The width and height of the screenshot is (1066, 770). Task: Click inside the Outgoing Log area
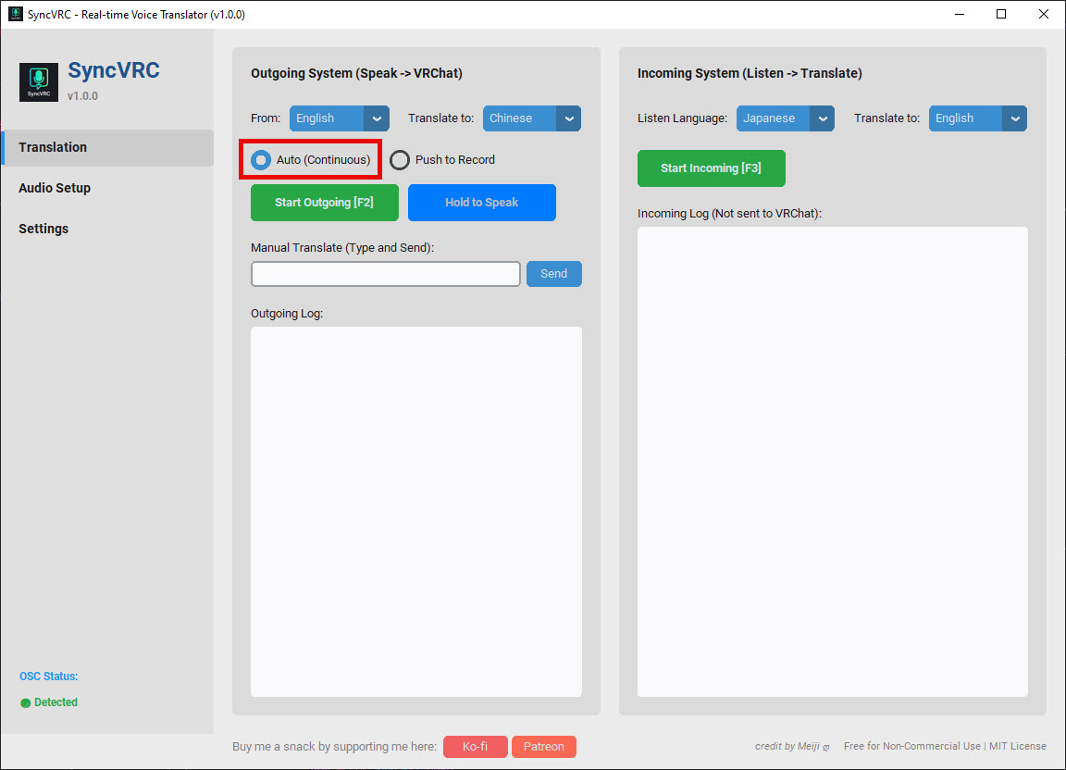(416, 512)
